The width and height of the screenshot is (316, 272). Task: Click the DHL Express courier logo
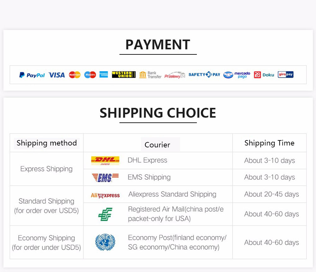coord(105,161)
